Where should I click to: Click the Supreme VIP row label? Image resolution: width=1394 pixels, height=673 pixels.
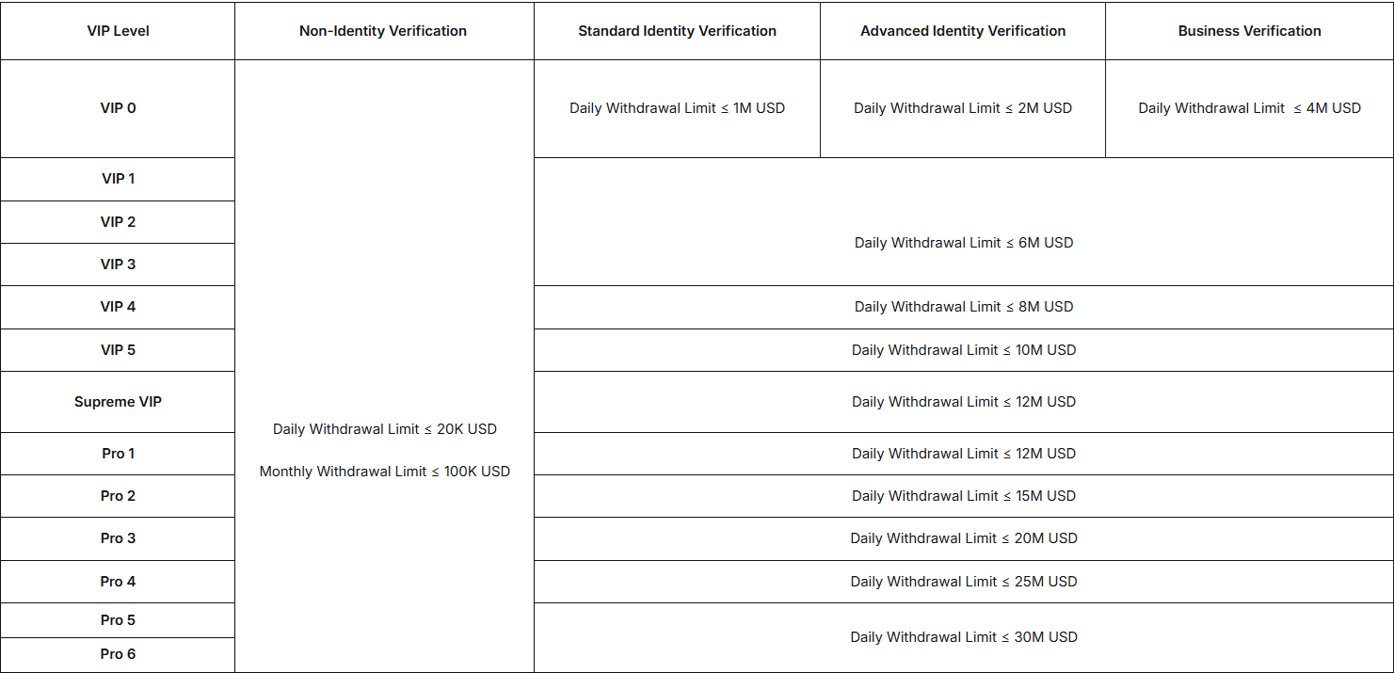[x=118, y=402]
